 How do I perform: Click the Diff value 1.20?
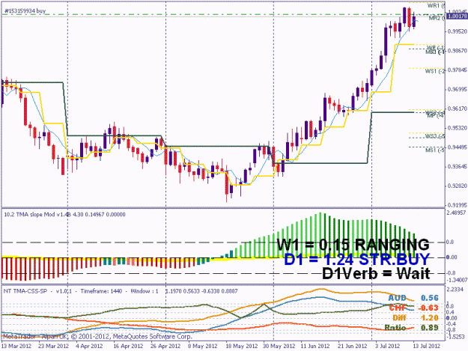tap(430, 317)
